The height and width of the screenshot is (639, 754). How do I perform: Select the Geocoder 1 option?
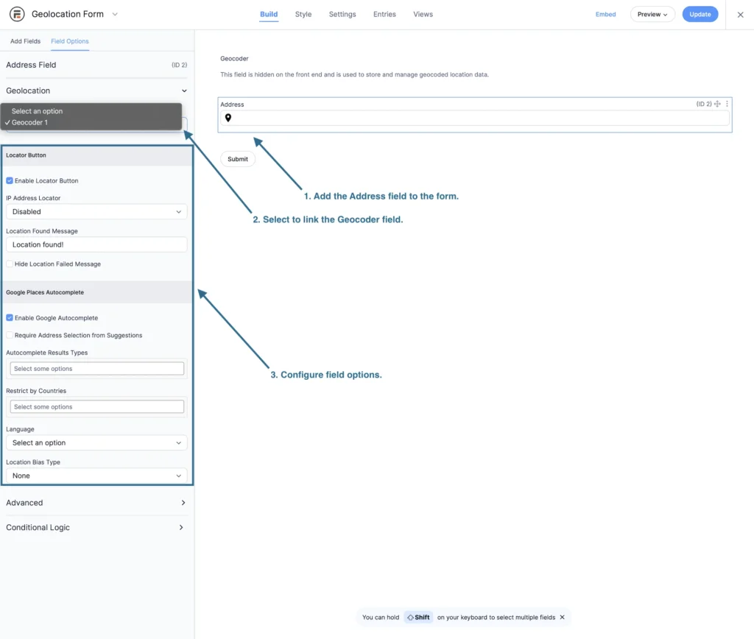coord(29,123)
